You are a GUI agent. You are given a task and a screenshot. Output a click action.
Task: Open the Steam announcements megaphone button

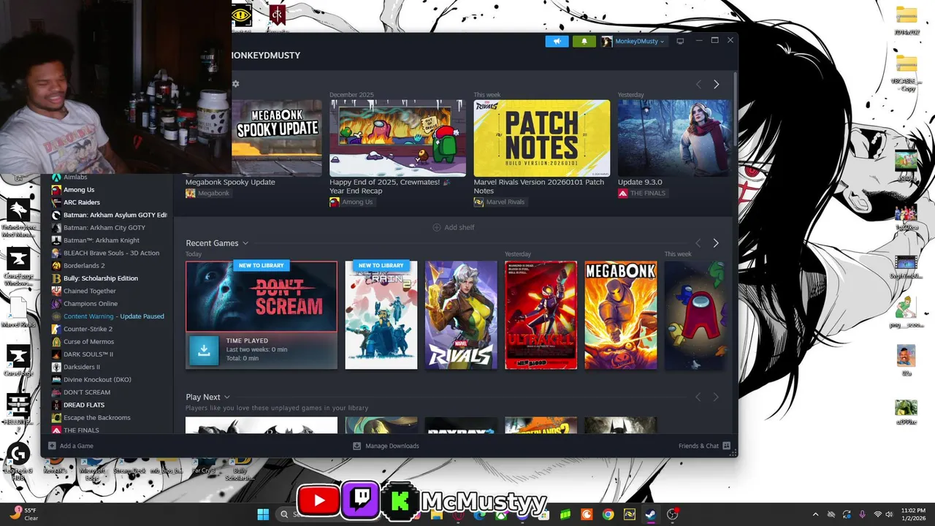coord(557,42)
